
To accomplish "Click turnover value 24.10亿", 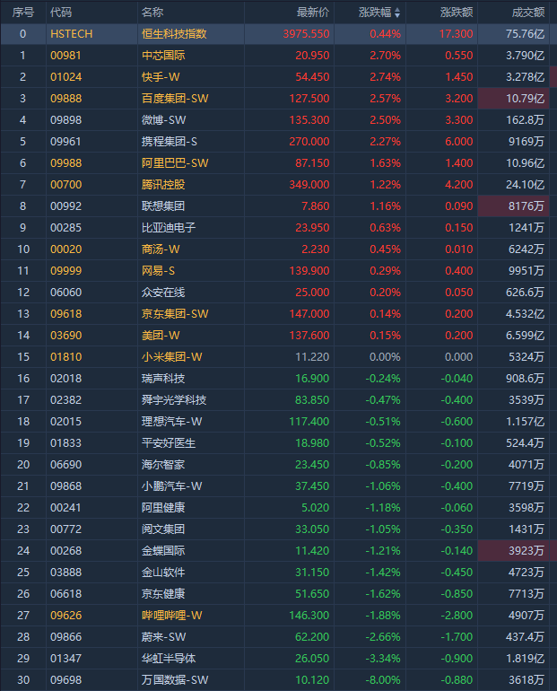I will [526, 185].
